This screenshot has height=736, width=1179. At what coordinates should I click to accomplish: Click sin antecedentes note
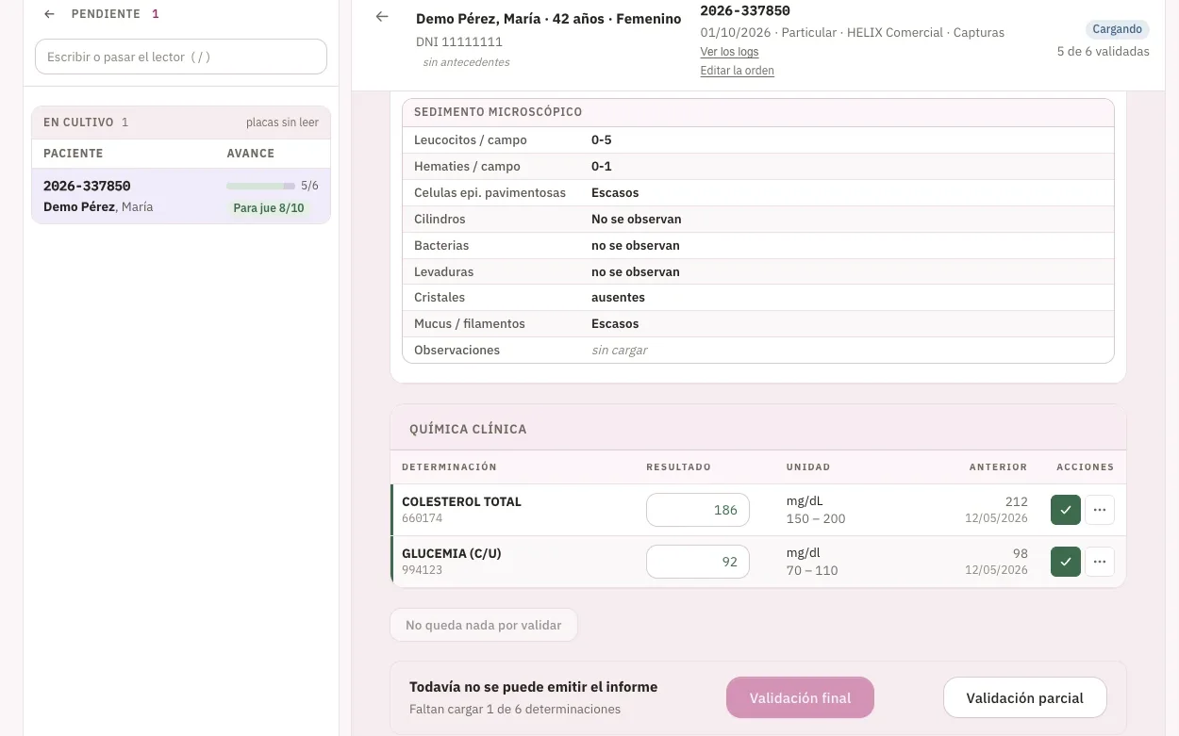[x=466, y=62]
